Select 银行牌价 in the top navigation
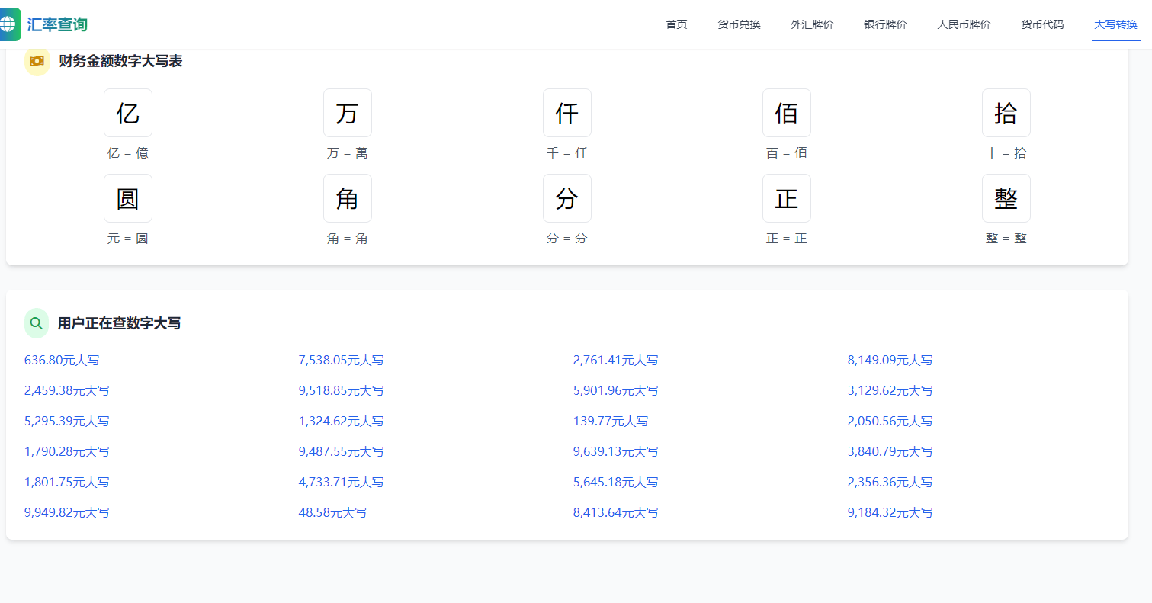Screen dimensions: 1152x603 tap(885, 24)
